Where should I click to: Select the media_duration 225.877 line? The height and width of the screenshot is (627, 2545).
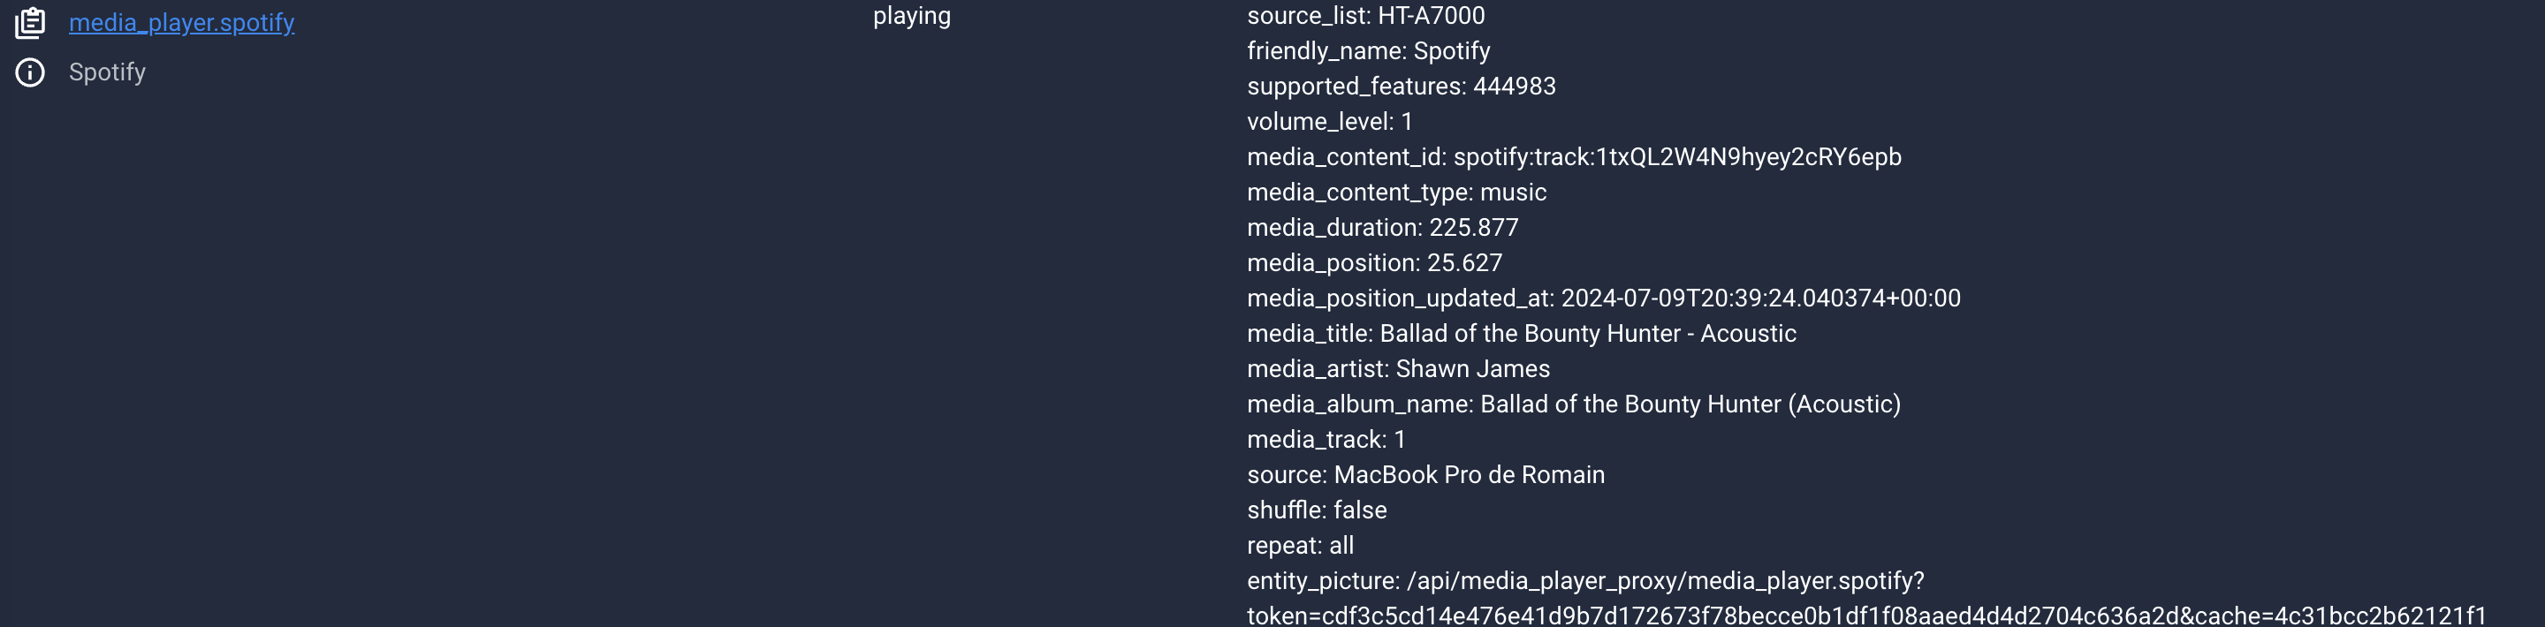point(1382,228)
